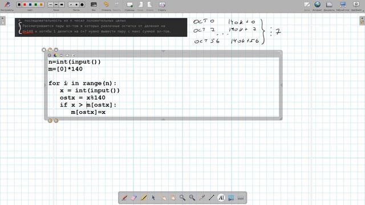Open the Documents mode icon

click(x=329, y=5)
